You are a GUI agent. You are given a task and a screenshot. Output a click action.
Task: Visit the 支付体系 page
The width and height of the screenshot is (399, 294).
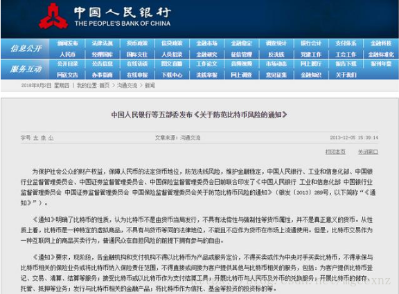click(x=346, y=43)
